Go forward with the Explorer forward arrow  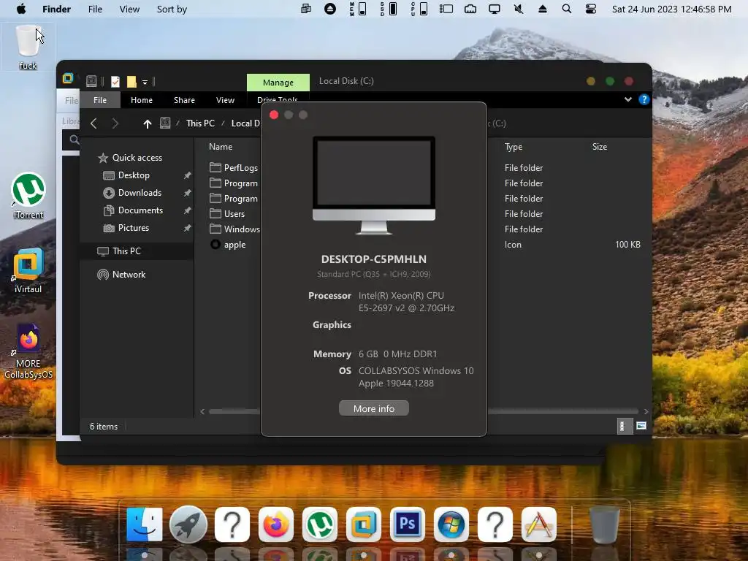(x=115, y=123)
